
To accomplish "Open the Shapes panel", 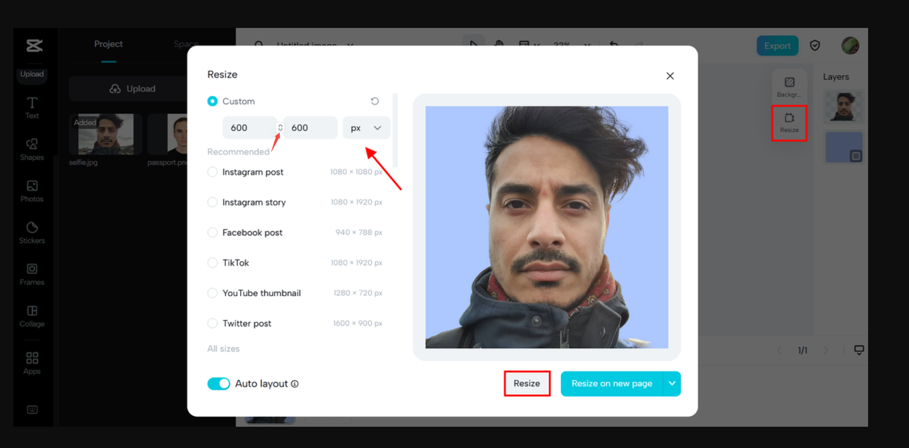I will (32, 150).
